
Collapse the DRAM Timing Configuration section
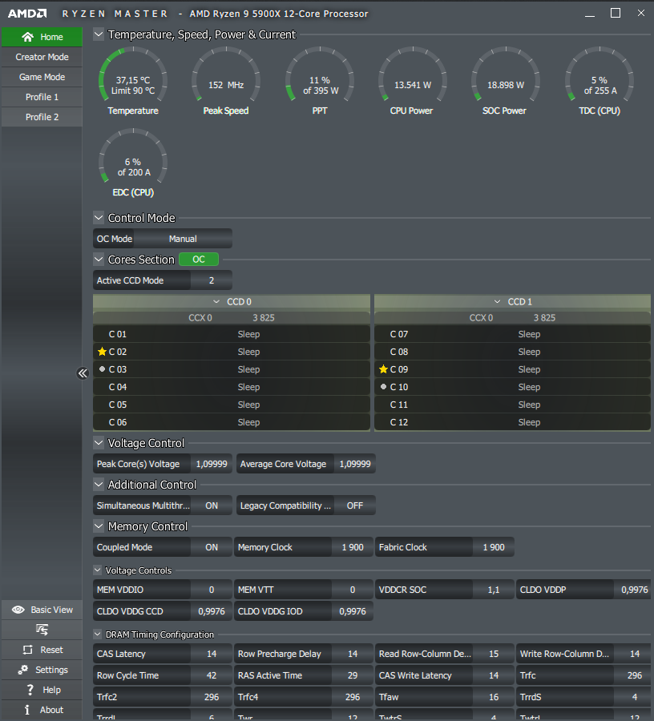[x=98, y=634]
